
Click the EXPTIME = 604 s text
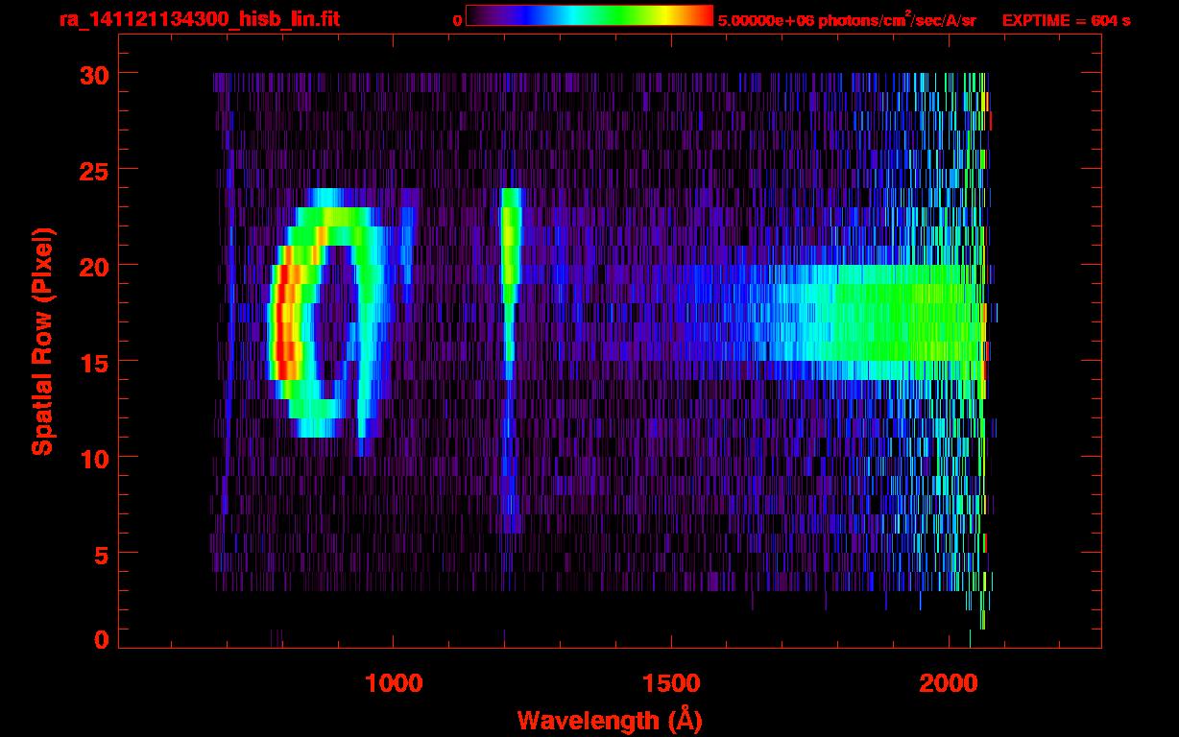[x=1066, y=20]
